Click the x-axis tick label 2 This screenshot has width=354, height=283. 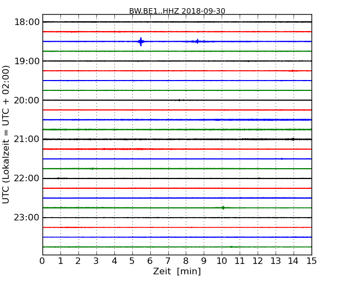coord(78,261)
